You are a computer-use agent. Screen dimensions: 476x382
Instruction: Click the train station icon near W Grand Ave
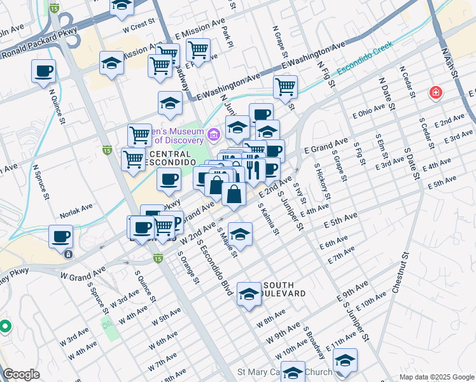pyautogui.click(x=69, y=254)
